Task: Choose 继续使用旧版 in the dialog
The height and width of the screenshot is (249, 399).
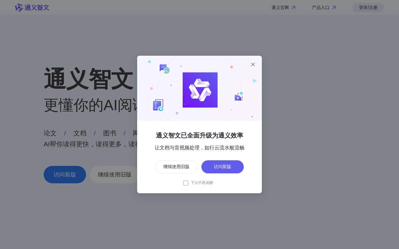Action: 176,167
